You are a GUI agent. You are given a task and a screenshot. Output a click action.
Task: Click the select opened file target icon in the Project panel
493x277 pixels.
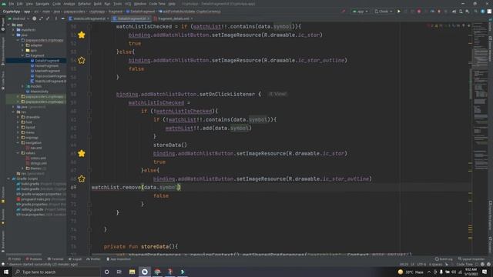tap(34, 18)
